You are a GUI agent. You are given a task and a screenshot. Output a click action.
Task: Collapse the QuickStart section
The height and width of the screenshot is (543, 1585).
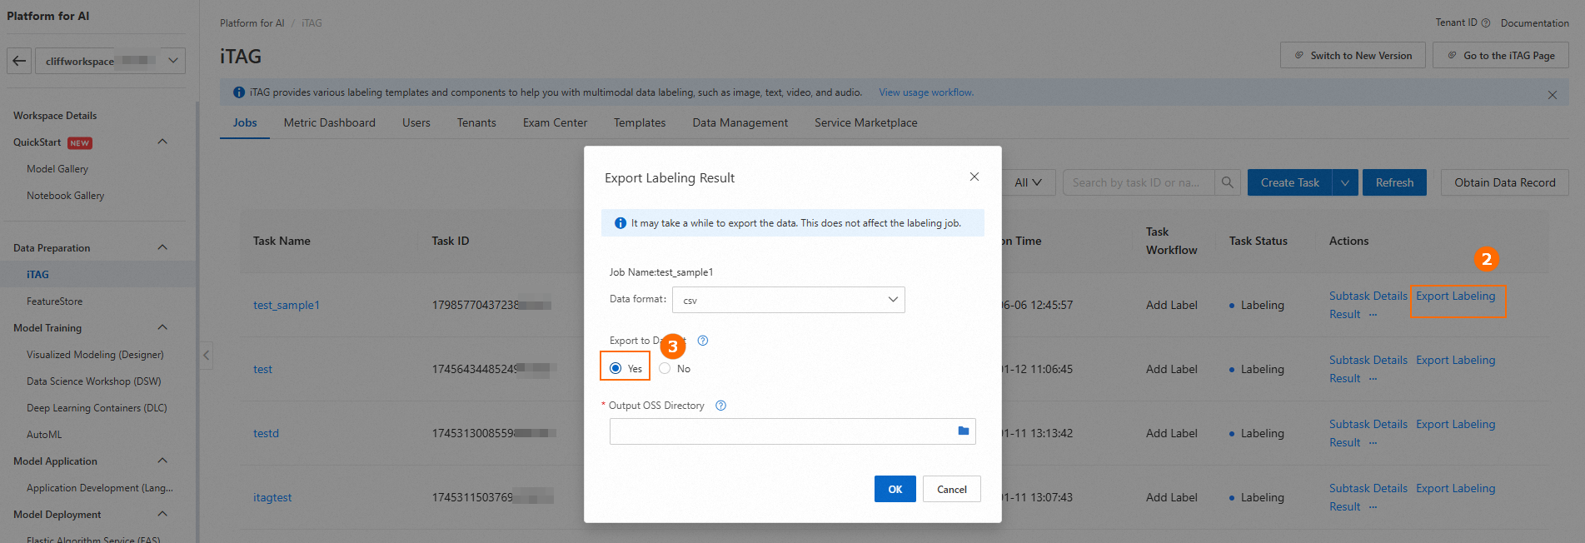coord(162,142)
